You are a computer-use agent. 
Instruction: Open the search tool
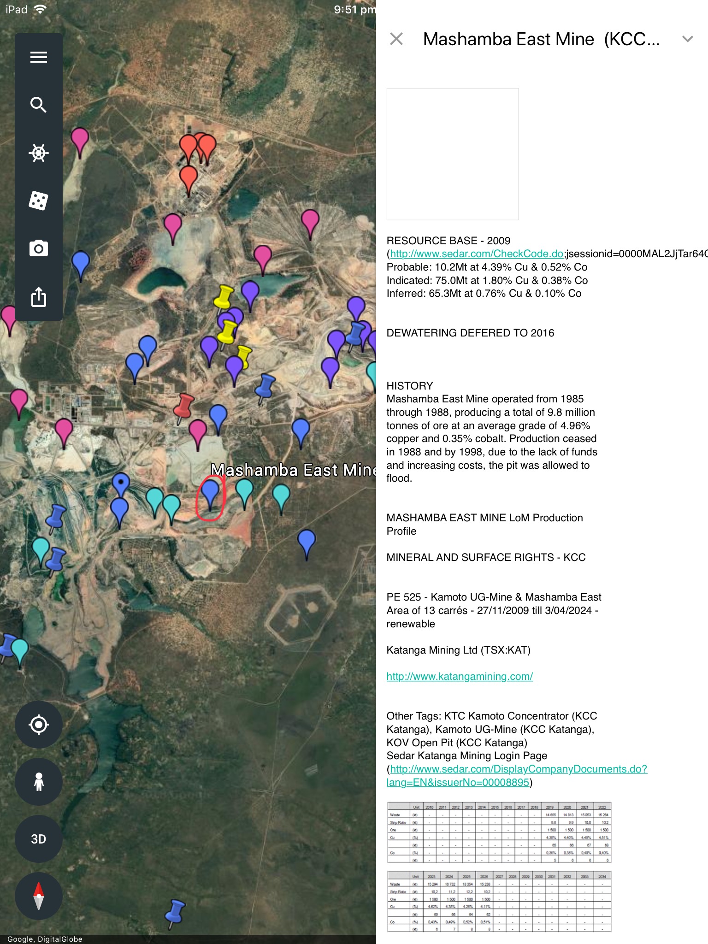(39, 105)
